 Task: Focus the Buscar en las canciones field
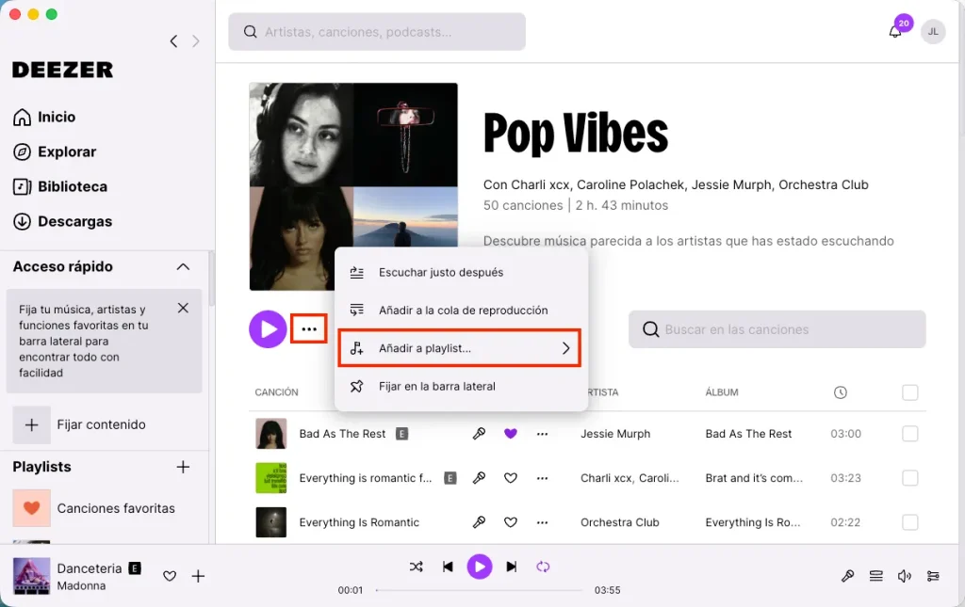(777, 329)
